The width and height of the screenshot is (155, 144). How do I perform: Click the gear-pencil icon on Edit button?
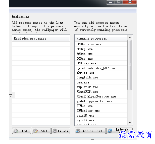pyautogui.click(x=35, y=131)
